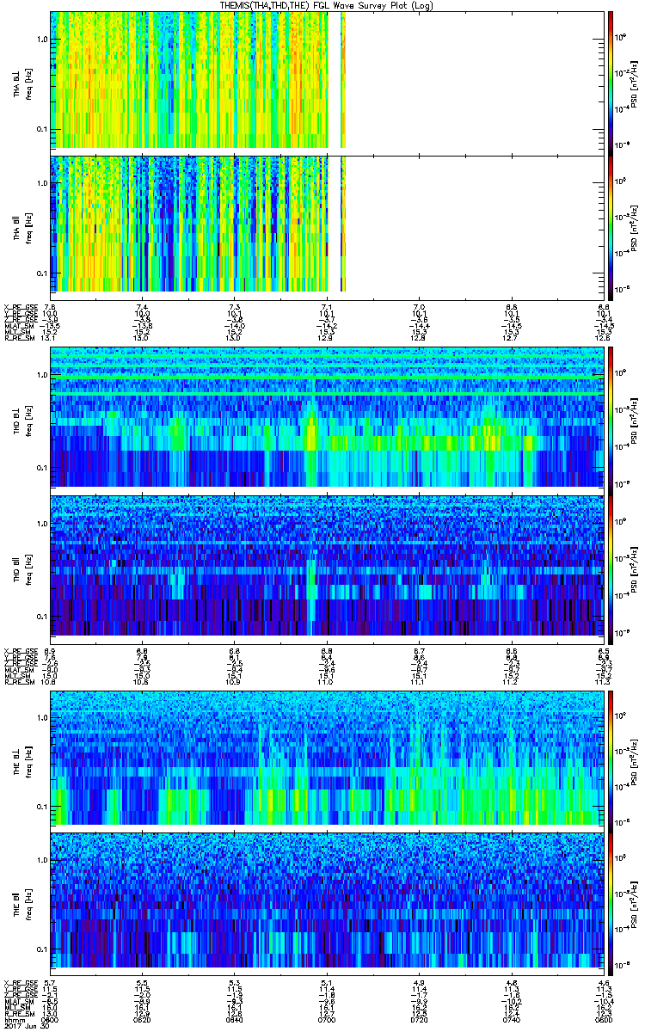Click 'MLAT_SM' row label under the THD panels

[x=18, y=668]
